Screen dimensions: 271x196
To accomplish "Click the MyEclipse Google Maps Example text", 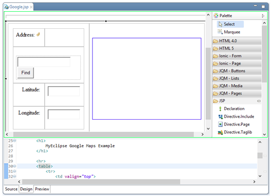I will click(80, 146).
